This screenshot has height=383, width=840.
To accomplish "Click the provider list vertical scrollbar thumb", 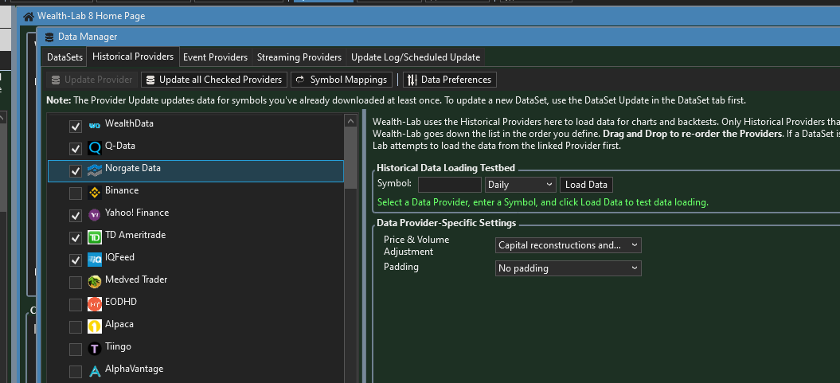I will pyautogui.click(x=351, y=158).
